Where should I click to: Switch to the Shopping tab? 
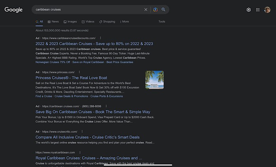click(107, 22)
